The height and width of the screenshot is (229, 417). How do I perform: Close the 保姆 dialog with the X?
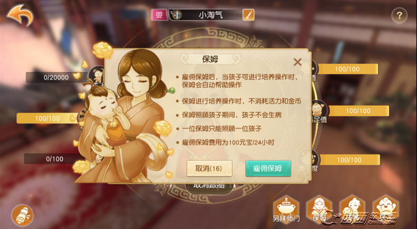coord(297,62)
